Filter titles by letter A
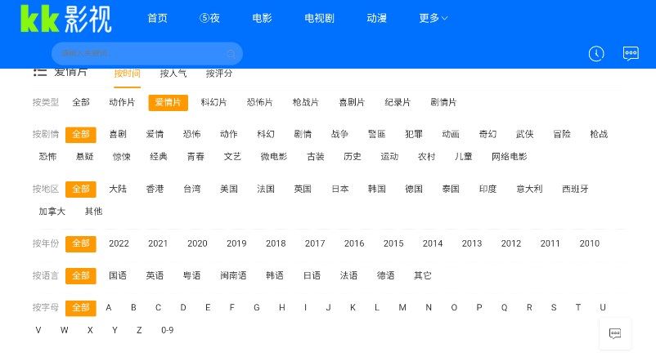The image size is (656, 357). [109, 308]
